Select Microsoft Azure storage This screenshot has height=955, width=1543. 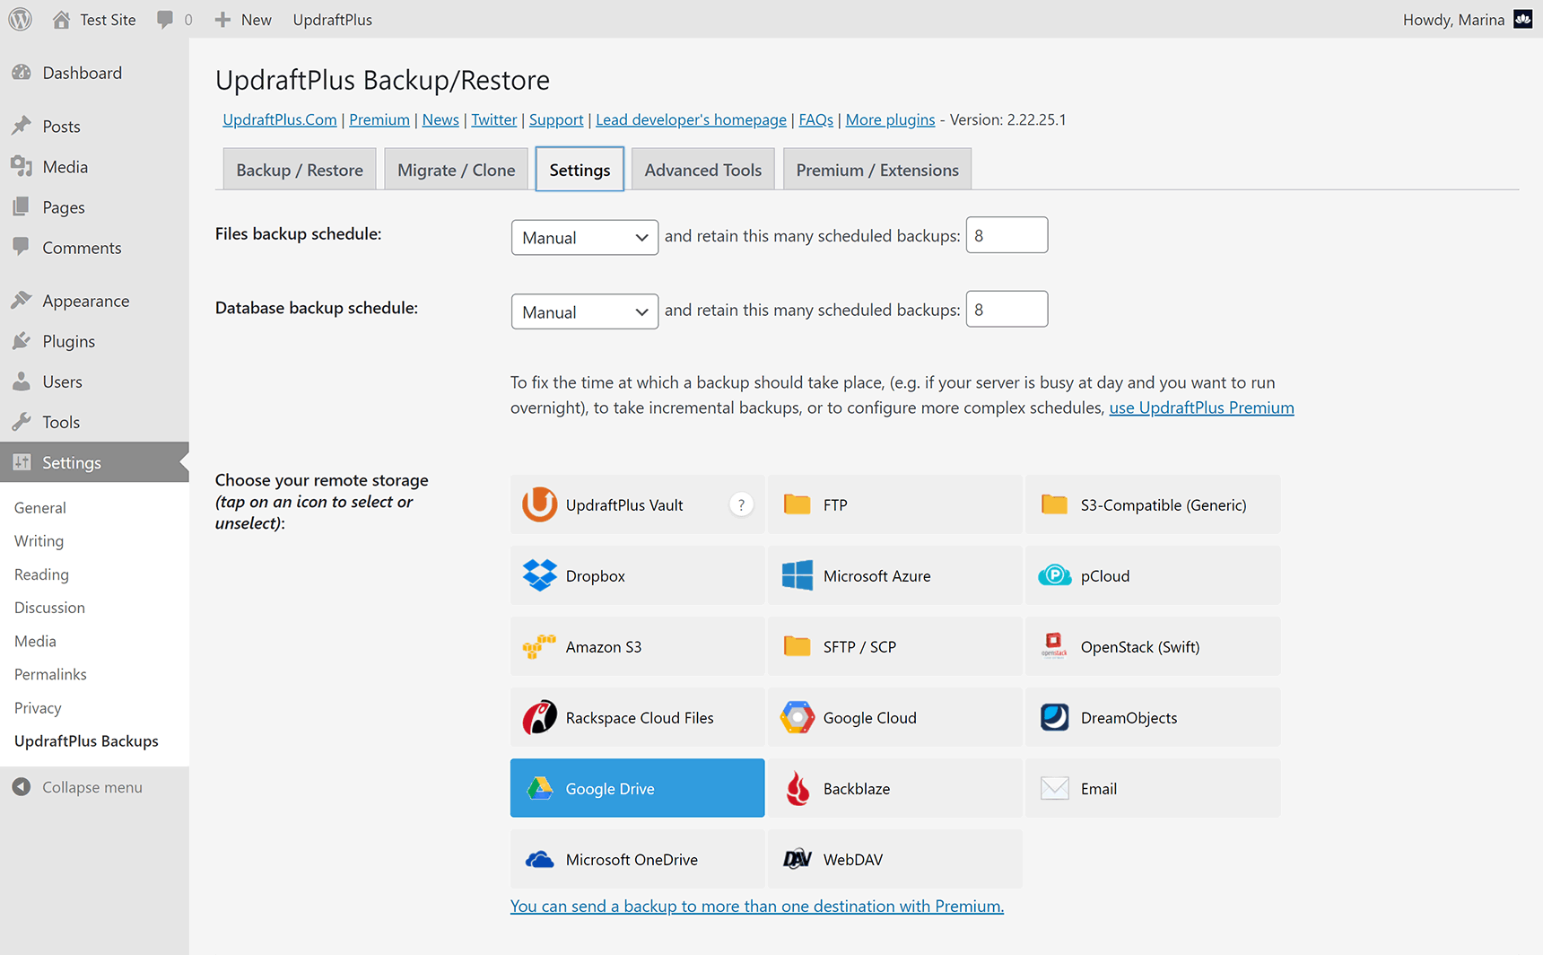(x=894, y=575)
